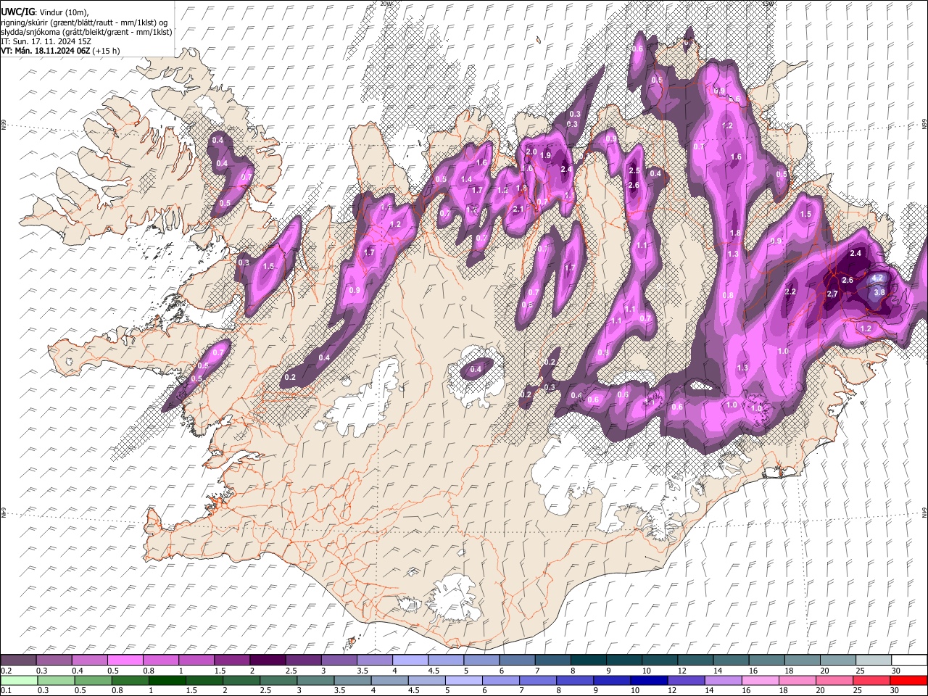Click the deep blue 10–12 swatch in lower legend
This screenshot has width=928, height=696.
point(650,680)
